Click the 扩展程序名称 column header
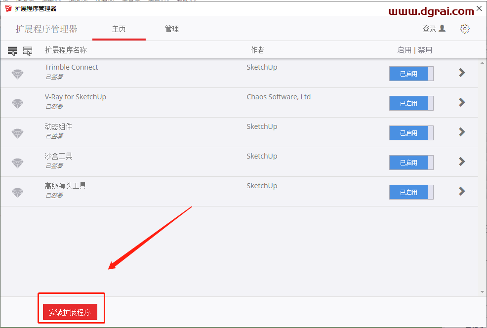Image resolution: width=487 pixels, height=328 pixels. (66, 50)
